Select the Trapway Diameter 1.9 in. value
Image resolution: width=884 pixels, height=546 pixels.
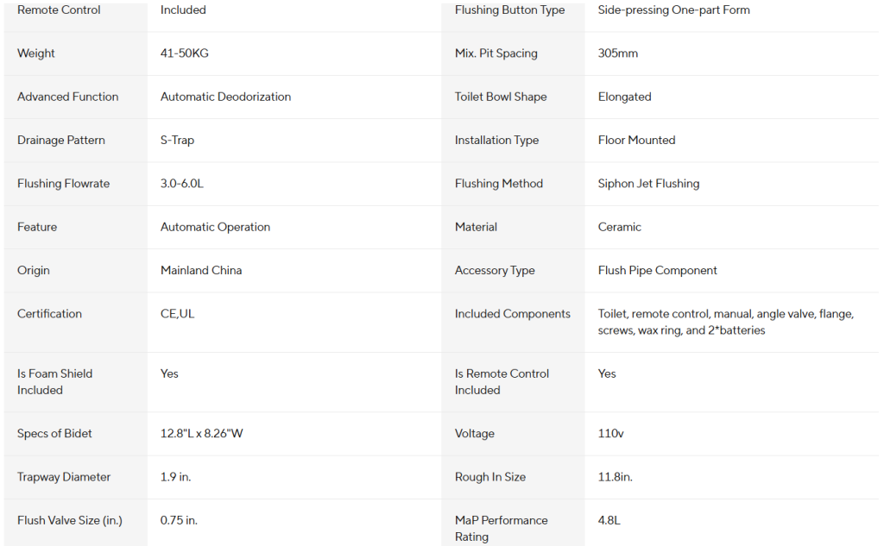(175, 477)
